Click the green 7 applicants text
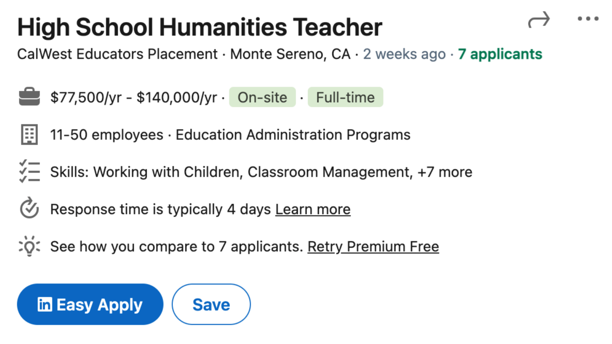The image size is (612, 344). (x=500, y=54)
